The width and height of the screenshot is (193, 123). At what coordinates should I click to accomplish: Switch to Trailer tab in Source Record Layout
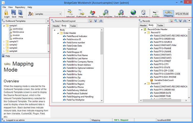73,26
